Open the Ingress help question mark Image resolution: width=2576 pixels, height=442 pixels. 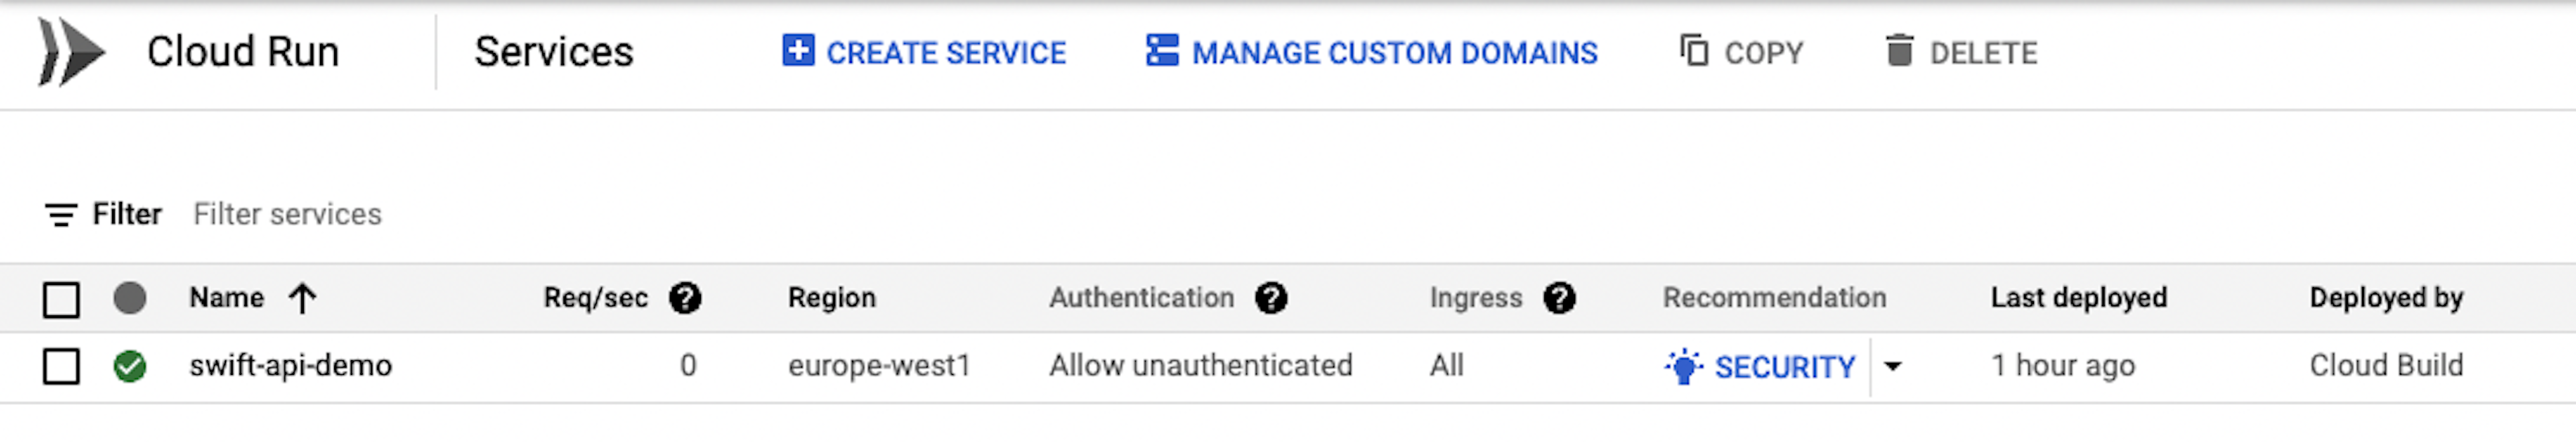tap(1559, 298)
